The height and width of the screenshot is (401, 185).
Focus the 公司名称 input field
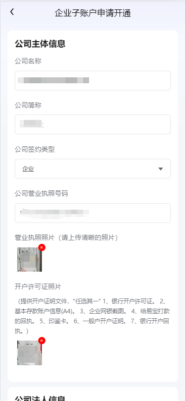(x=92, y=81)
